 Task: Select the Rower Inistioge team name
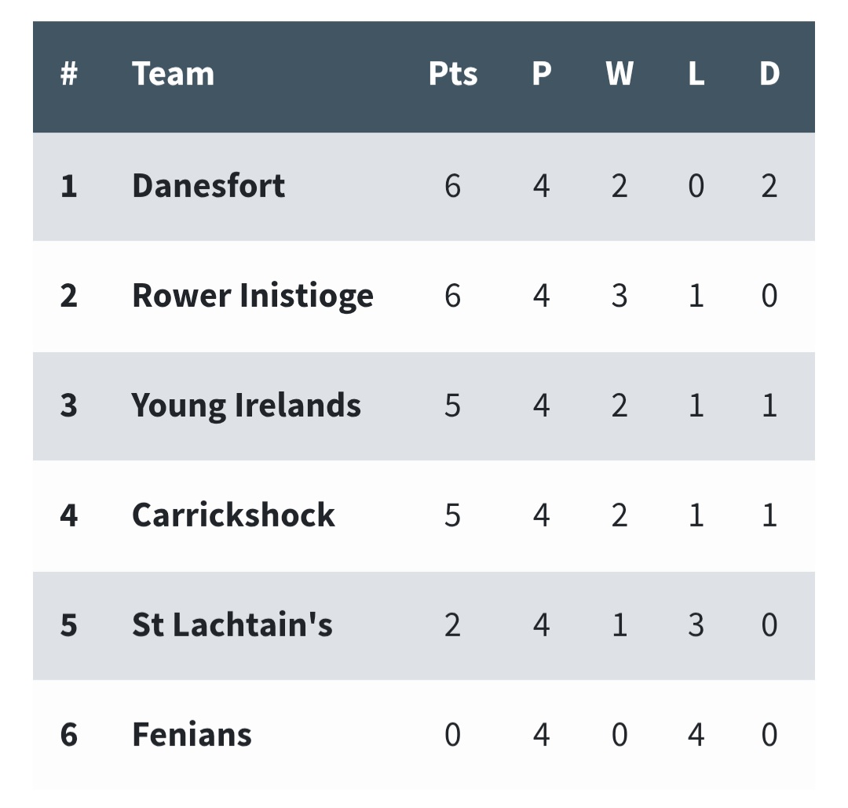point(252,296)
